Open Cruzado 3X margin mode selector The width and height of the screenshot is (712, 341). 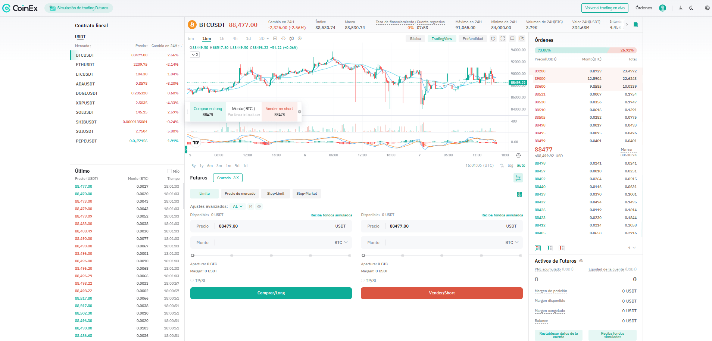point(228,178)
